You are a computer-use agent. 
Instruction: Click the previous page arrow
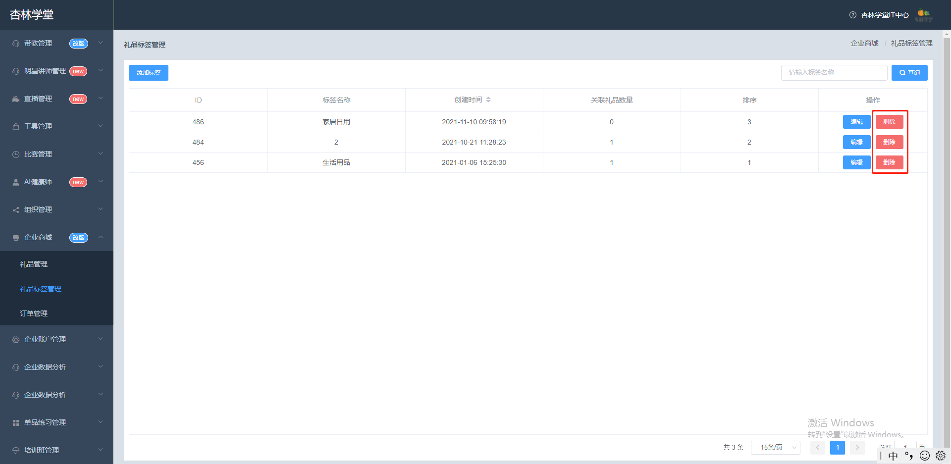click(818, 447)
